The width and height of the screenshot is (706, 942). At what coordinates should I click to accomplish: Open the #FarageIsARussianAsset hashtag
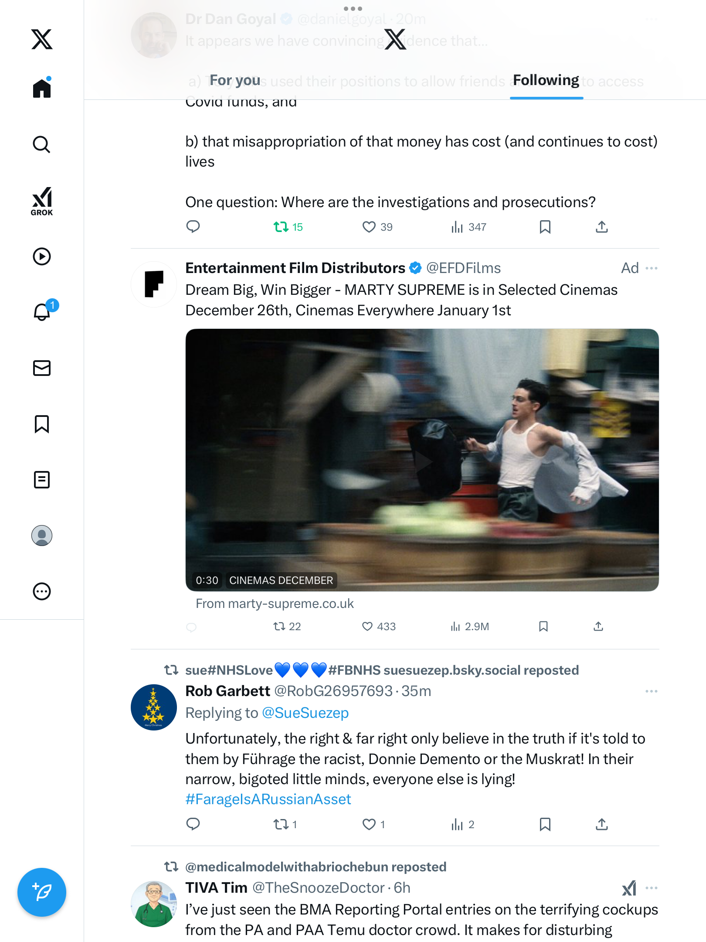268,799
